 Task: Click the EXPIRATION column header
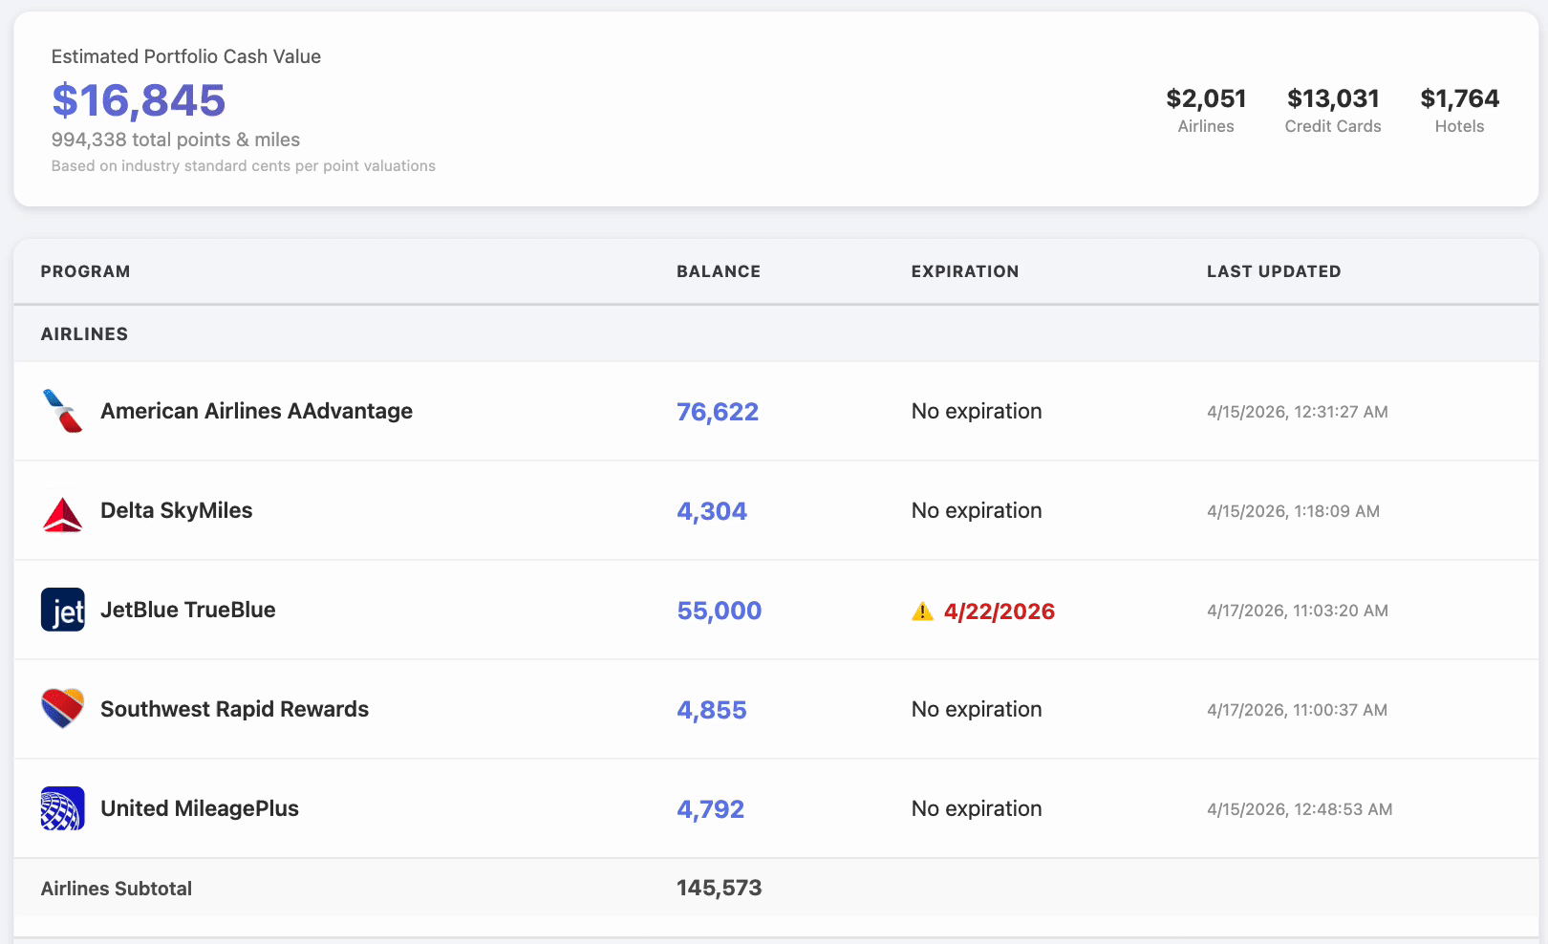point(965,271)
